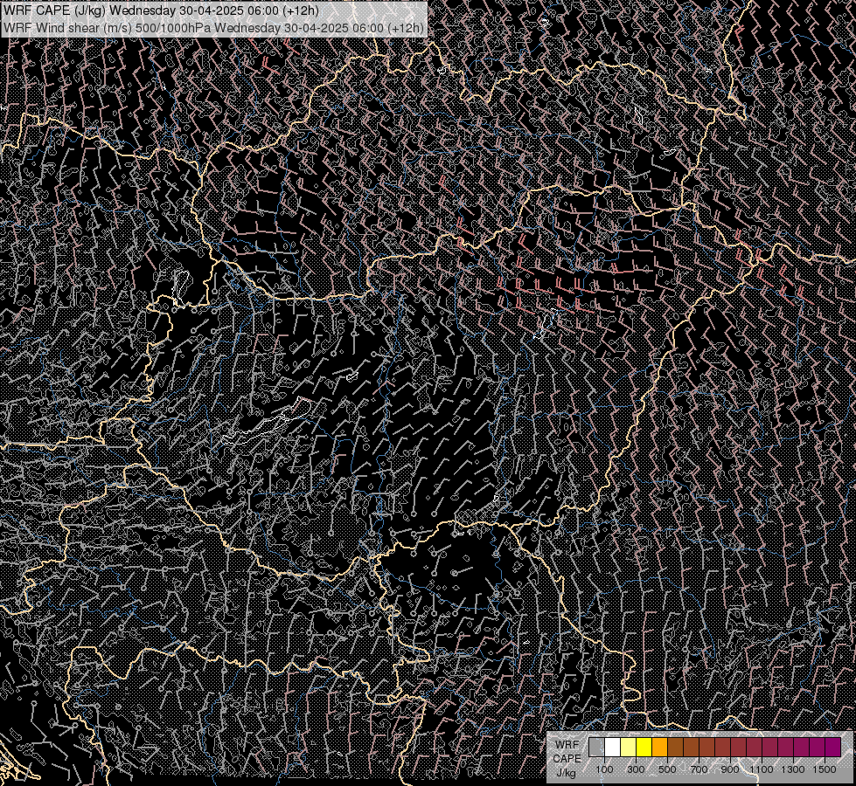Click the legend label 500
The width and height of the screenshot is (856, 786).
click(668, 769)
